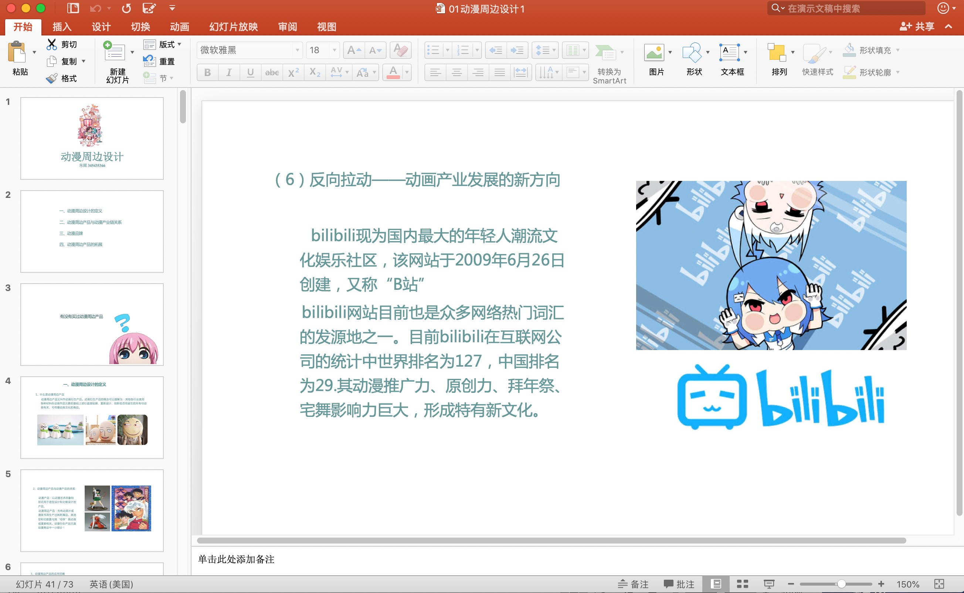Click the 共享 share button

pos(917,26)
